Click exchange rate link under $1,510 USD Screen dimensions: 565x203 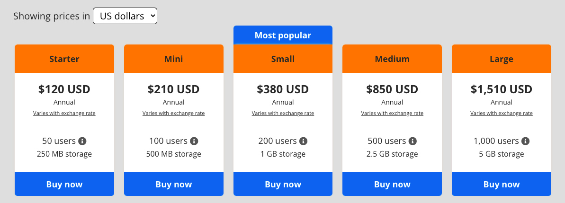502,113
